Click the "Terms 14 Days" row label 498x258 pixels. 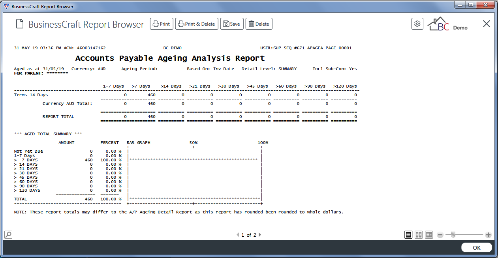[x=31, y=95]
